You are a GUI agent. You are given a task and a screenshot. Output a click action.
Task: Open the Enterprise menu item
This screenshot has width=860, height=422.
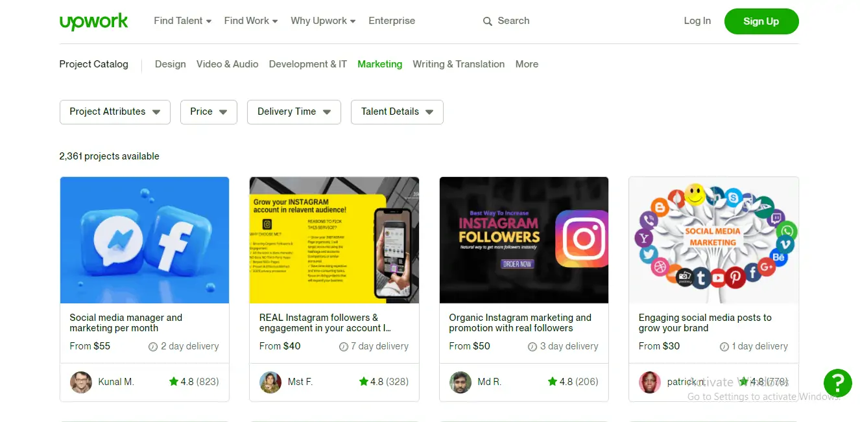coord(392,20)
